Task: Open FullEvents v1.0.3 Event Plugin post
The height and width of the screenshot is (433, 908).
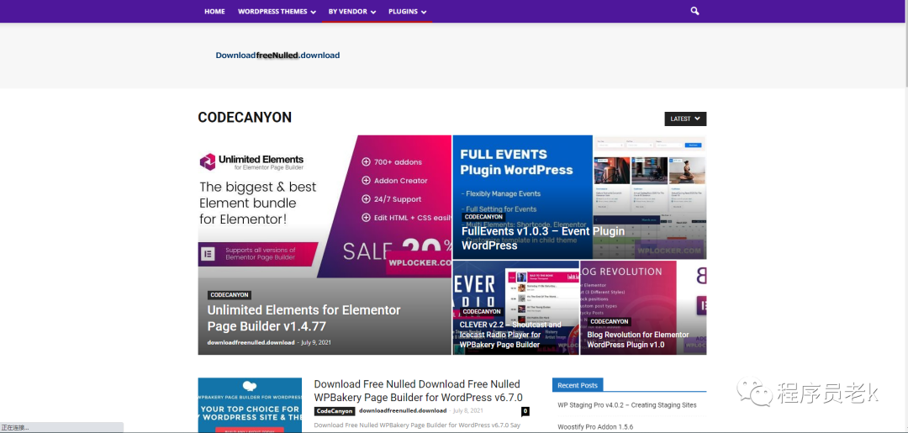Action: tap(543, 238)
